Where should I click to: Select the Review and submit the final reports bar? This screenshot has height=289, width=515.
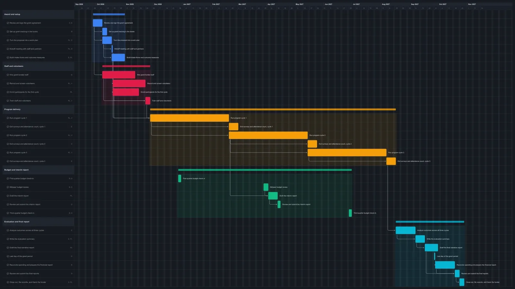click(x=457, y=274)
